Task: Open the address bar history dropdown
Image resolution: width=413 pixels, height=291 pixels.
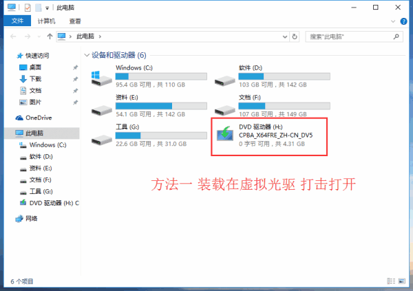Action: tap(285, 36)
